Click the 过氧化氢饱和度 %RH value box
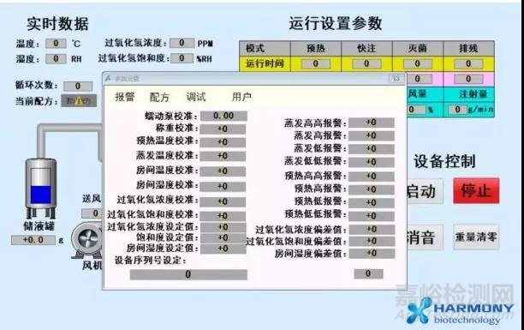This screenshot has width=524, height=330. 182,58
